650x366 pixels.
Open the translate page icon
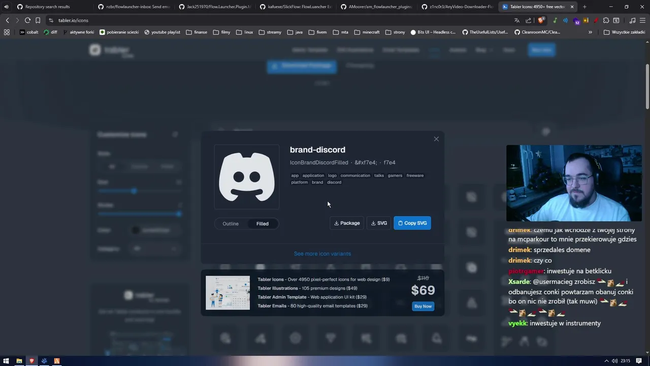click(517, 20)
